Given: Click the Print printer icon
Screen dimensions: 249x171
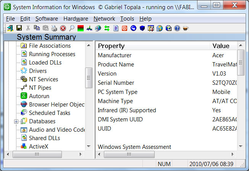Looking at the screenshot, I should tap(54, 28).
